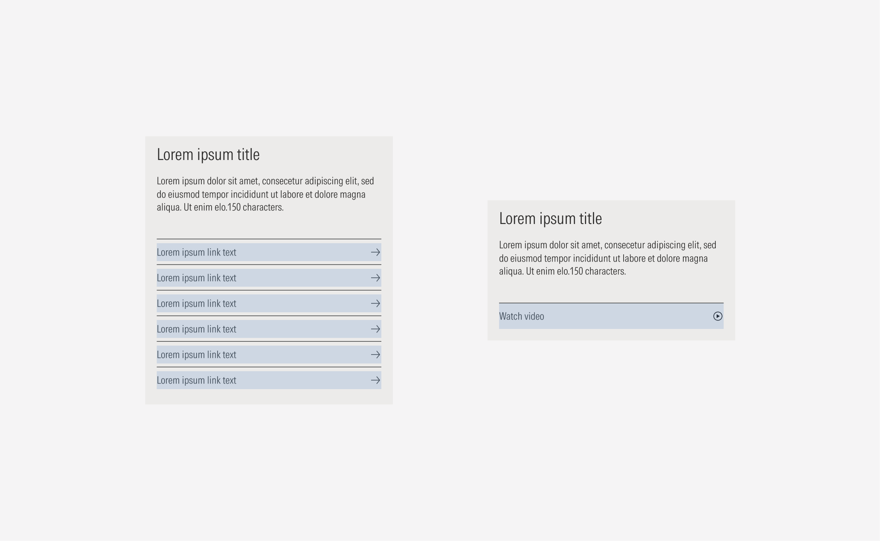Click the circled play button in the right card
This screenshot has height=541, width=880.
[718, 316]
